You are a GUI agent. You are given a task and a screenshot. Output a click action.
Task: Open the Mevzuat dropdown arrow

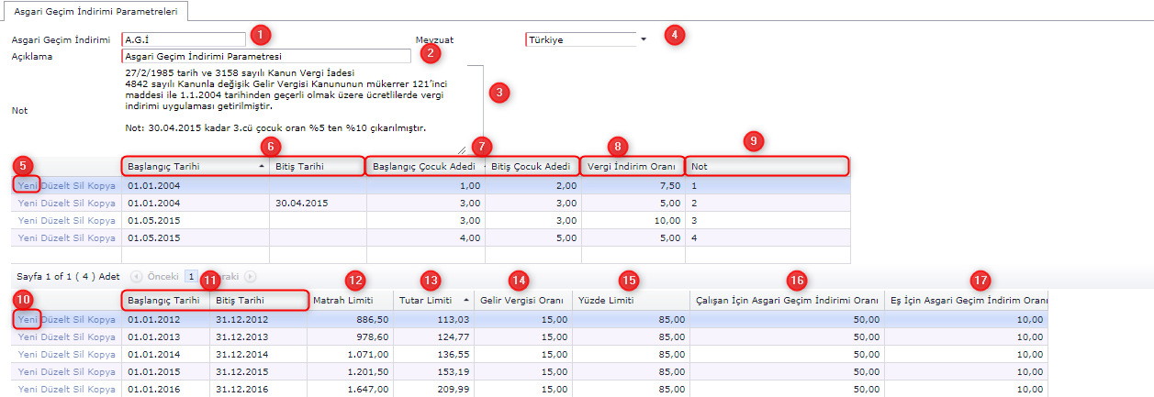pyautogui.click(x=644, y=39)
